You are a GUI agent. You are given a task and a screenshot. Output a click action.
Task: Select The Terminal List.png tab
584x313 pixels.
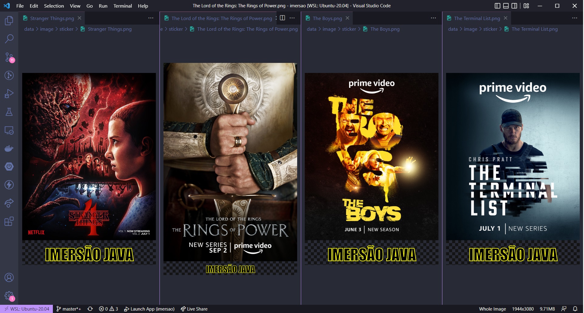click(477, 18)
